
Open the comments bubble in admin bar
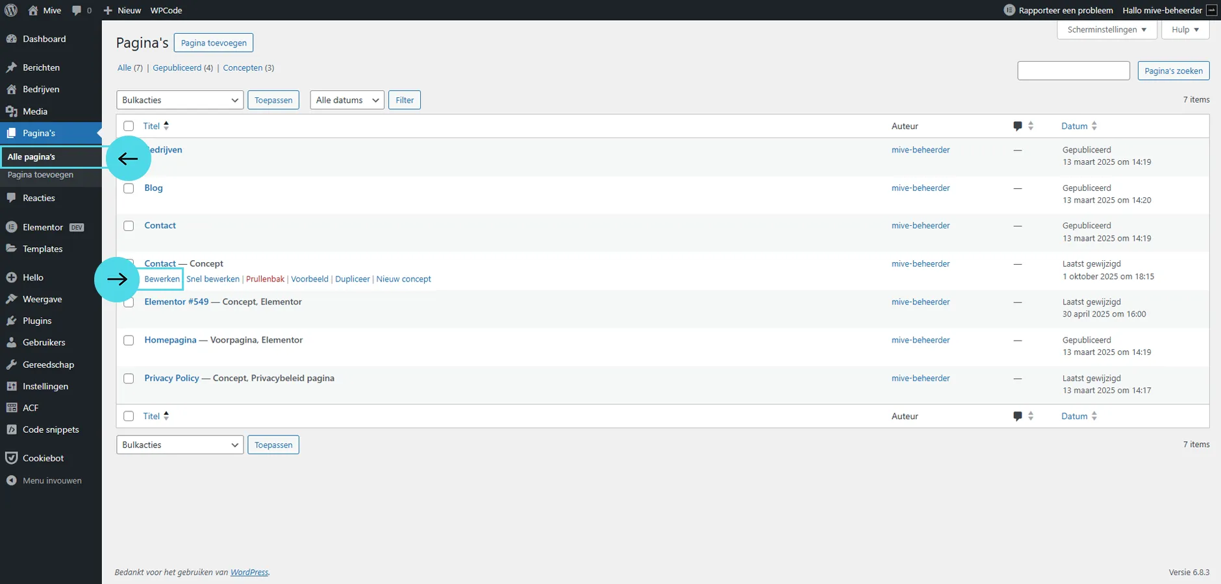click(77, 10)
